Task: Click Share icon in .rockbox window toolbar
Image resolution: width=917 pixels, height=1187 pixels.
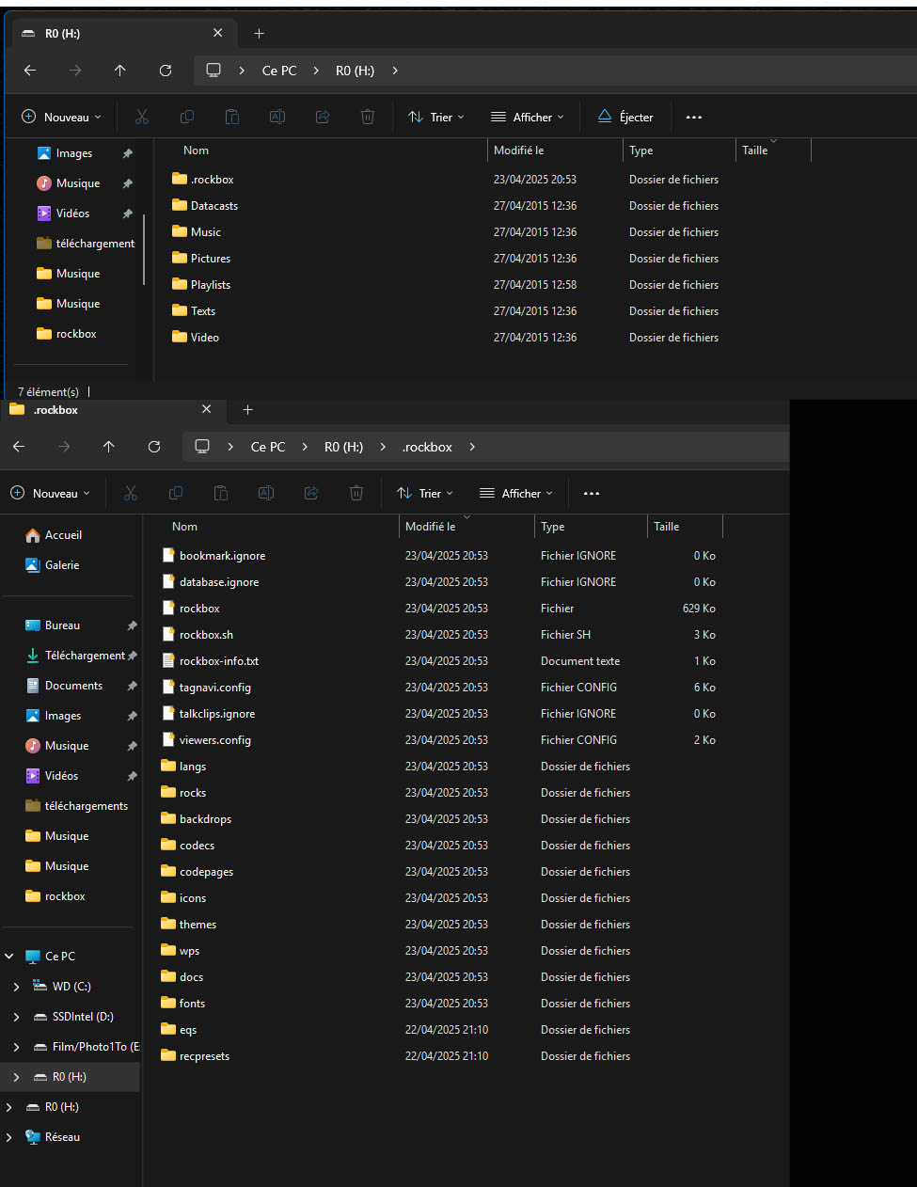Action: (311, 493)
